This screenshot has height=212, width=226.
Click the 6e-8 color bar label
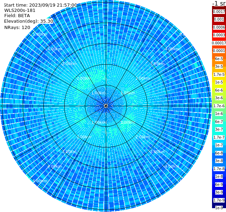pyautogui.click(x=219, y=153)
